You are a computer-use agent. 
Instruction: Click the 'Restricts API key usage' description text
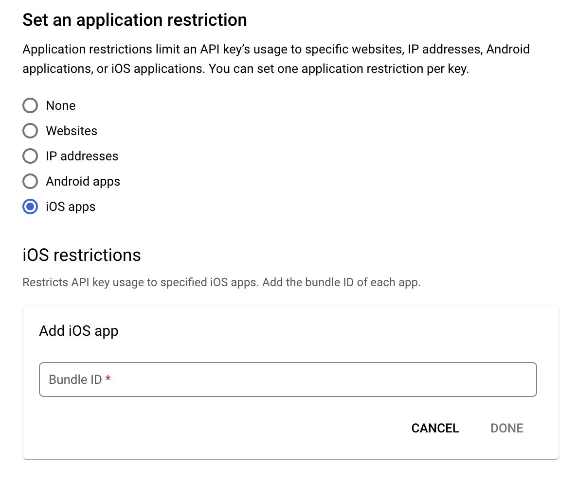221,282
